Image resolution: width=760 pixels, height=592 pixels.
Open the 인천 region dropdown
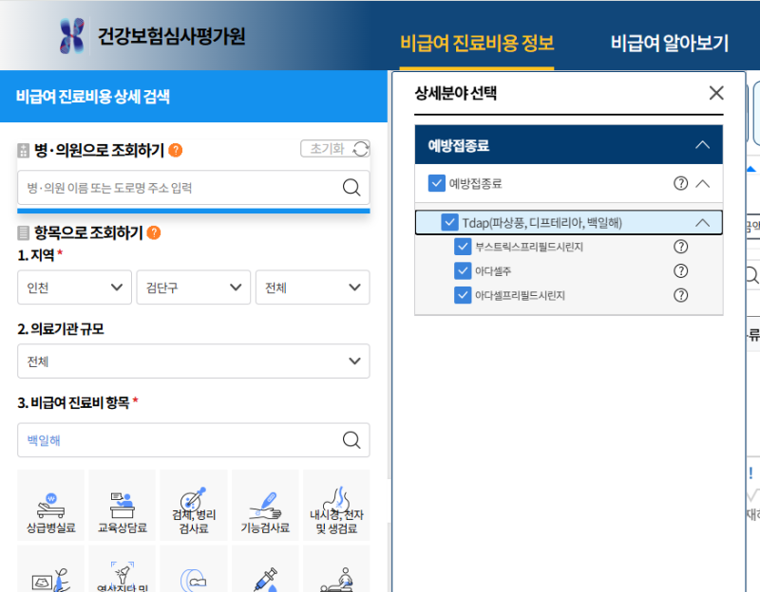pos(75,287)
